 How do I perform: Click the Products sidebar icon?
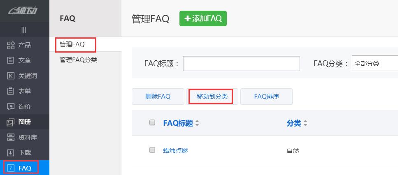(x=11, y=45)
